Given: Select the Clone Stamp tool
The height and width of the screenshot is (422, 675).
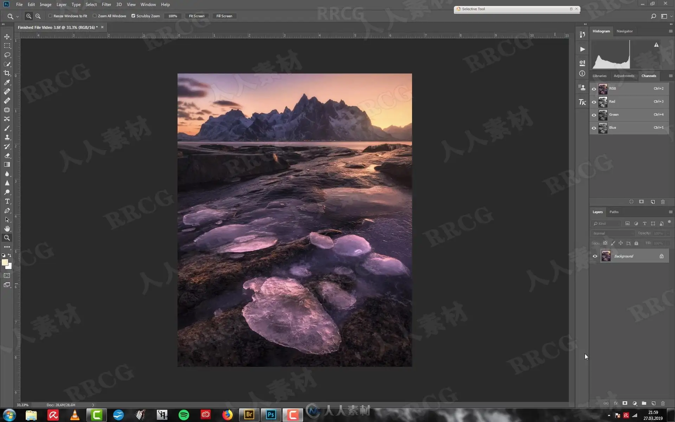Looking at the screenshot, I should (x=7, y=137).
